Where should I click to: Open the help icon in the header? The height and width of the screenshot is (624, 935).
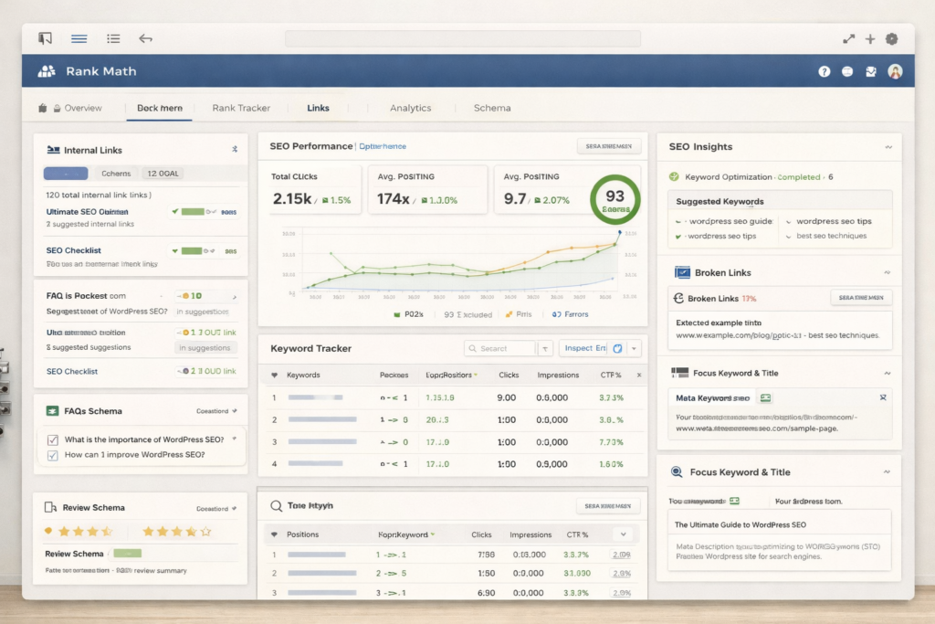click(x=825, y=71)
